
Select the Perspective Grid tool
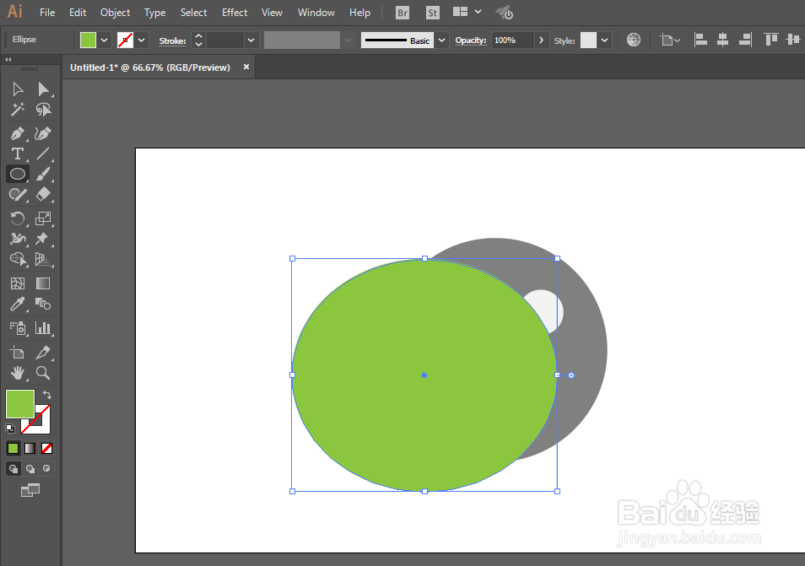tap(43, 259)
